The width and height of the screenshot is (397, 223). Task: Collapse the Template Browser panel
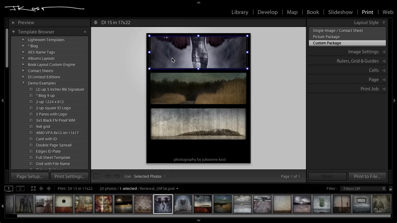(13, 32)
